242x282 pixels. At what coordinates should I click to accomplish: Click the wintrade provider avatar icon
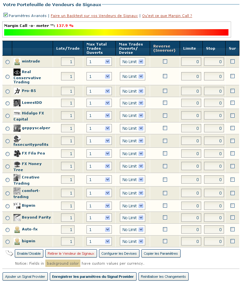[x=17, y=62]
